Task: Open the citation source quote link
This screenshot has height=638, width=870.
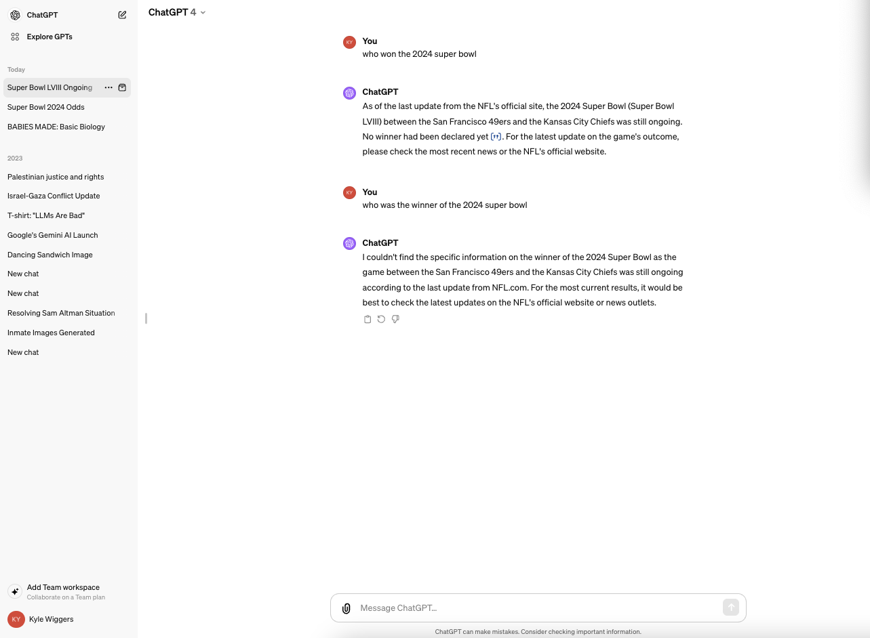Action: [x=496, y=137]
